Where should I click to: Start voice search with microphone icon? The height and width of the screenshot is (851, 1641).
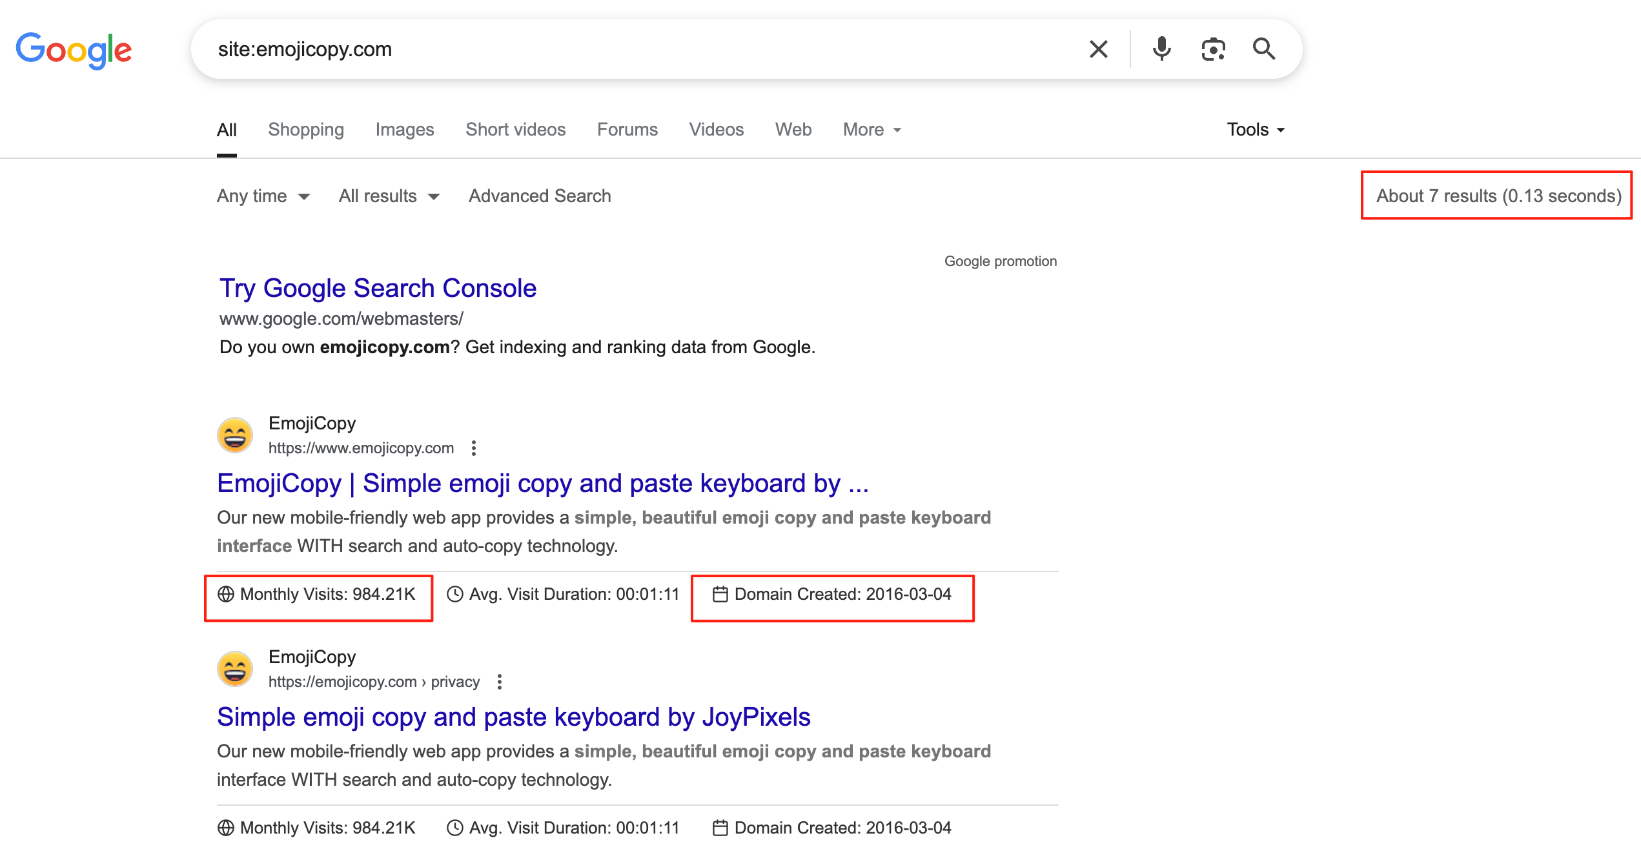1161,49
